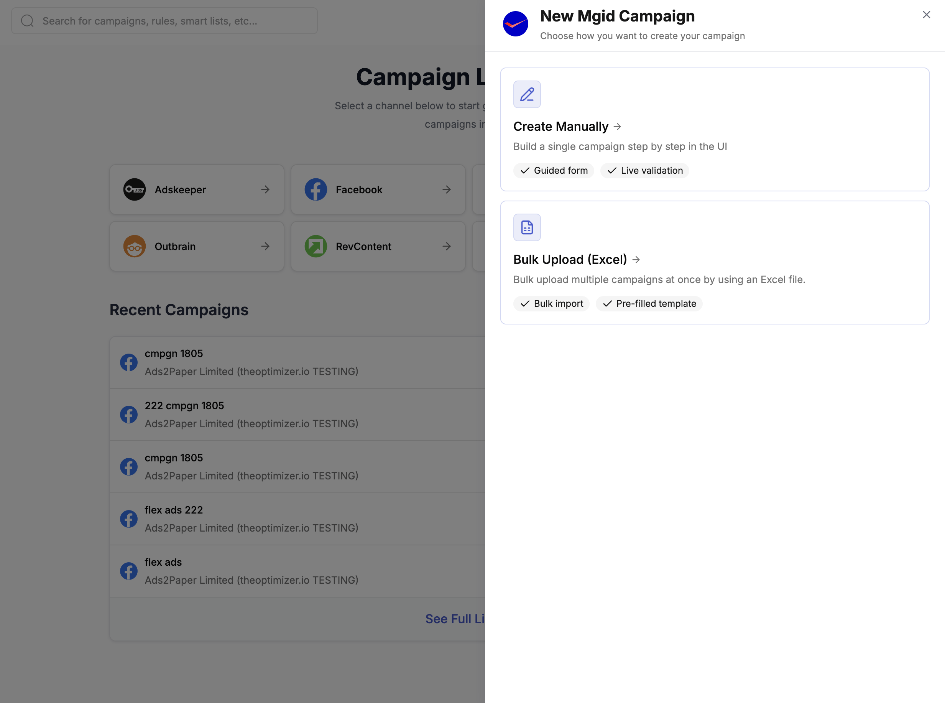Click the spreadsheet icon for Bulk Upload
This screenshot has width=945, height=703.
point(527,228)
